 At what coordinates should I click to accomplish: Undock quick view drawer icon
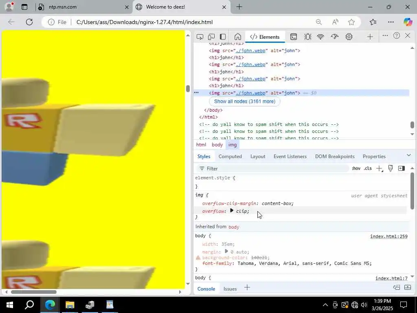point(397,287)
